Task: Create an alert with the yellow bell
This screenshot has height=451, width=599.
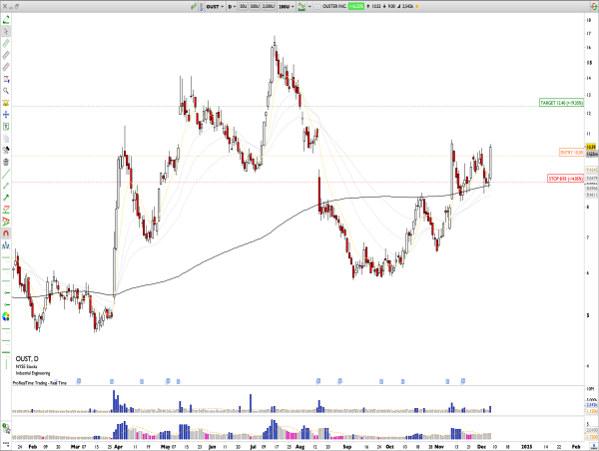Action: point(6,103)
